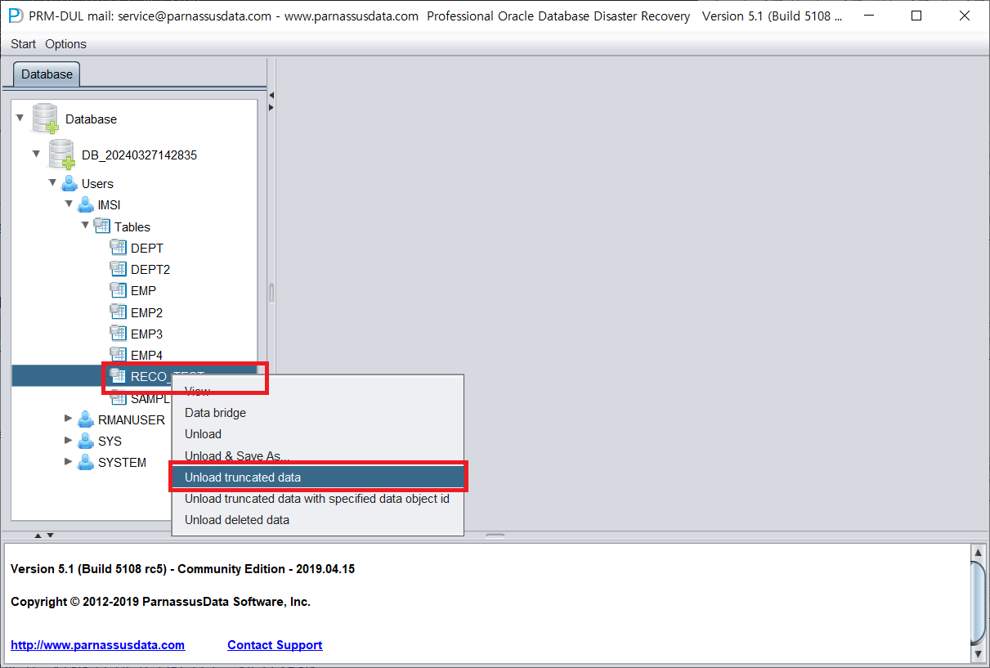The image size is (990, 668).
Task: Collapse the Database root node
Action: 20,119
